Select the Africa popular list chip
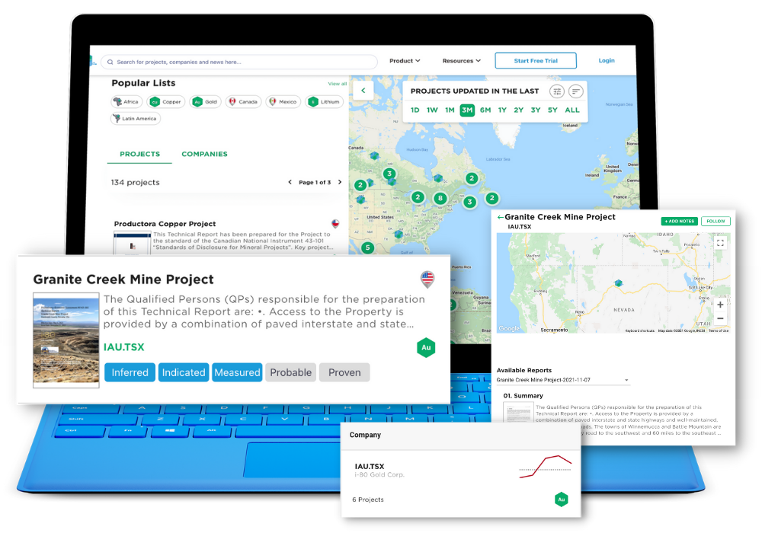 [x=126, y=102]
